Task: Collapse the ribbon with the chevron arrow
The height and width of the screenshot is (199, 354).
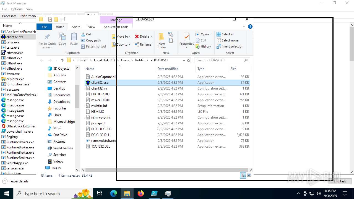Action: pos(244,27)
